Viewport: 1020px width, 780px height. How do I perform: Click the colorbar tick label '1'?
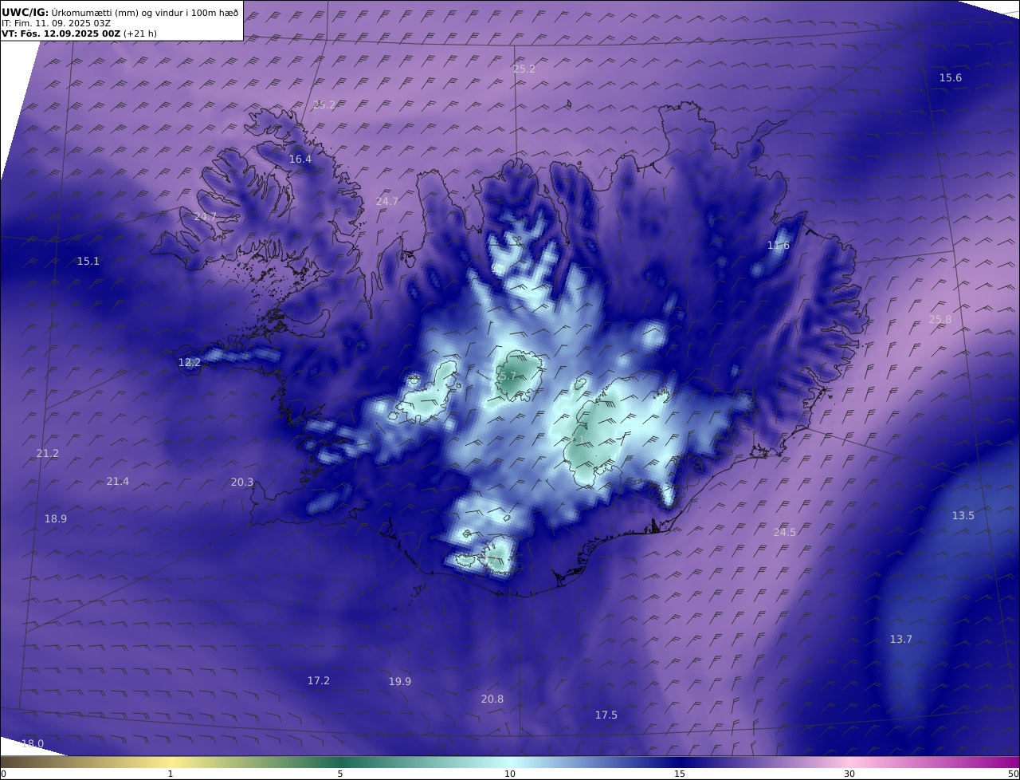click(x=171, y=774)
